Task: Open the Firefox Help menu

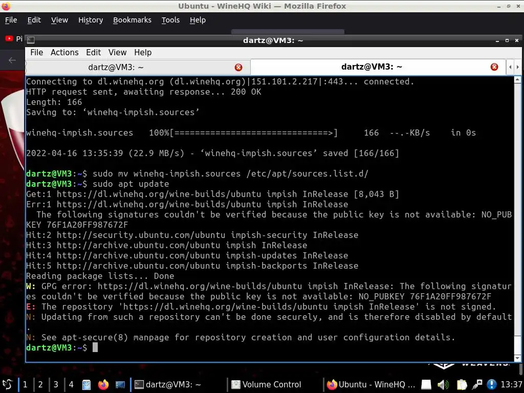Action: point(198,20)
